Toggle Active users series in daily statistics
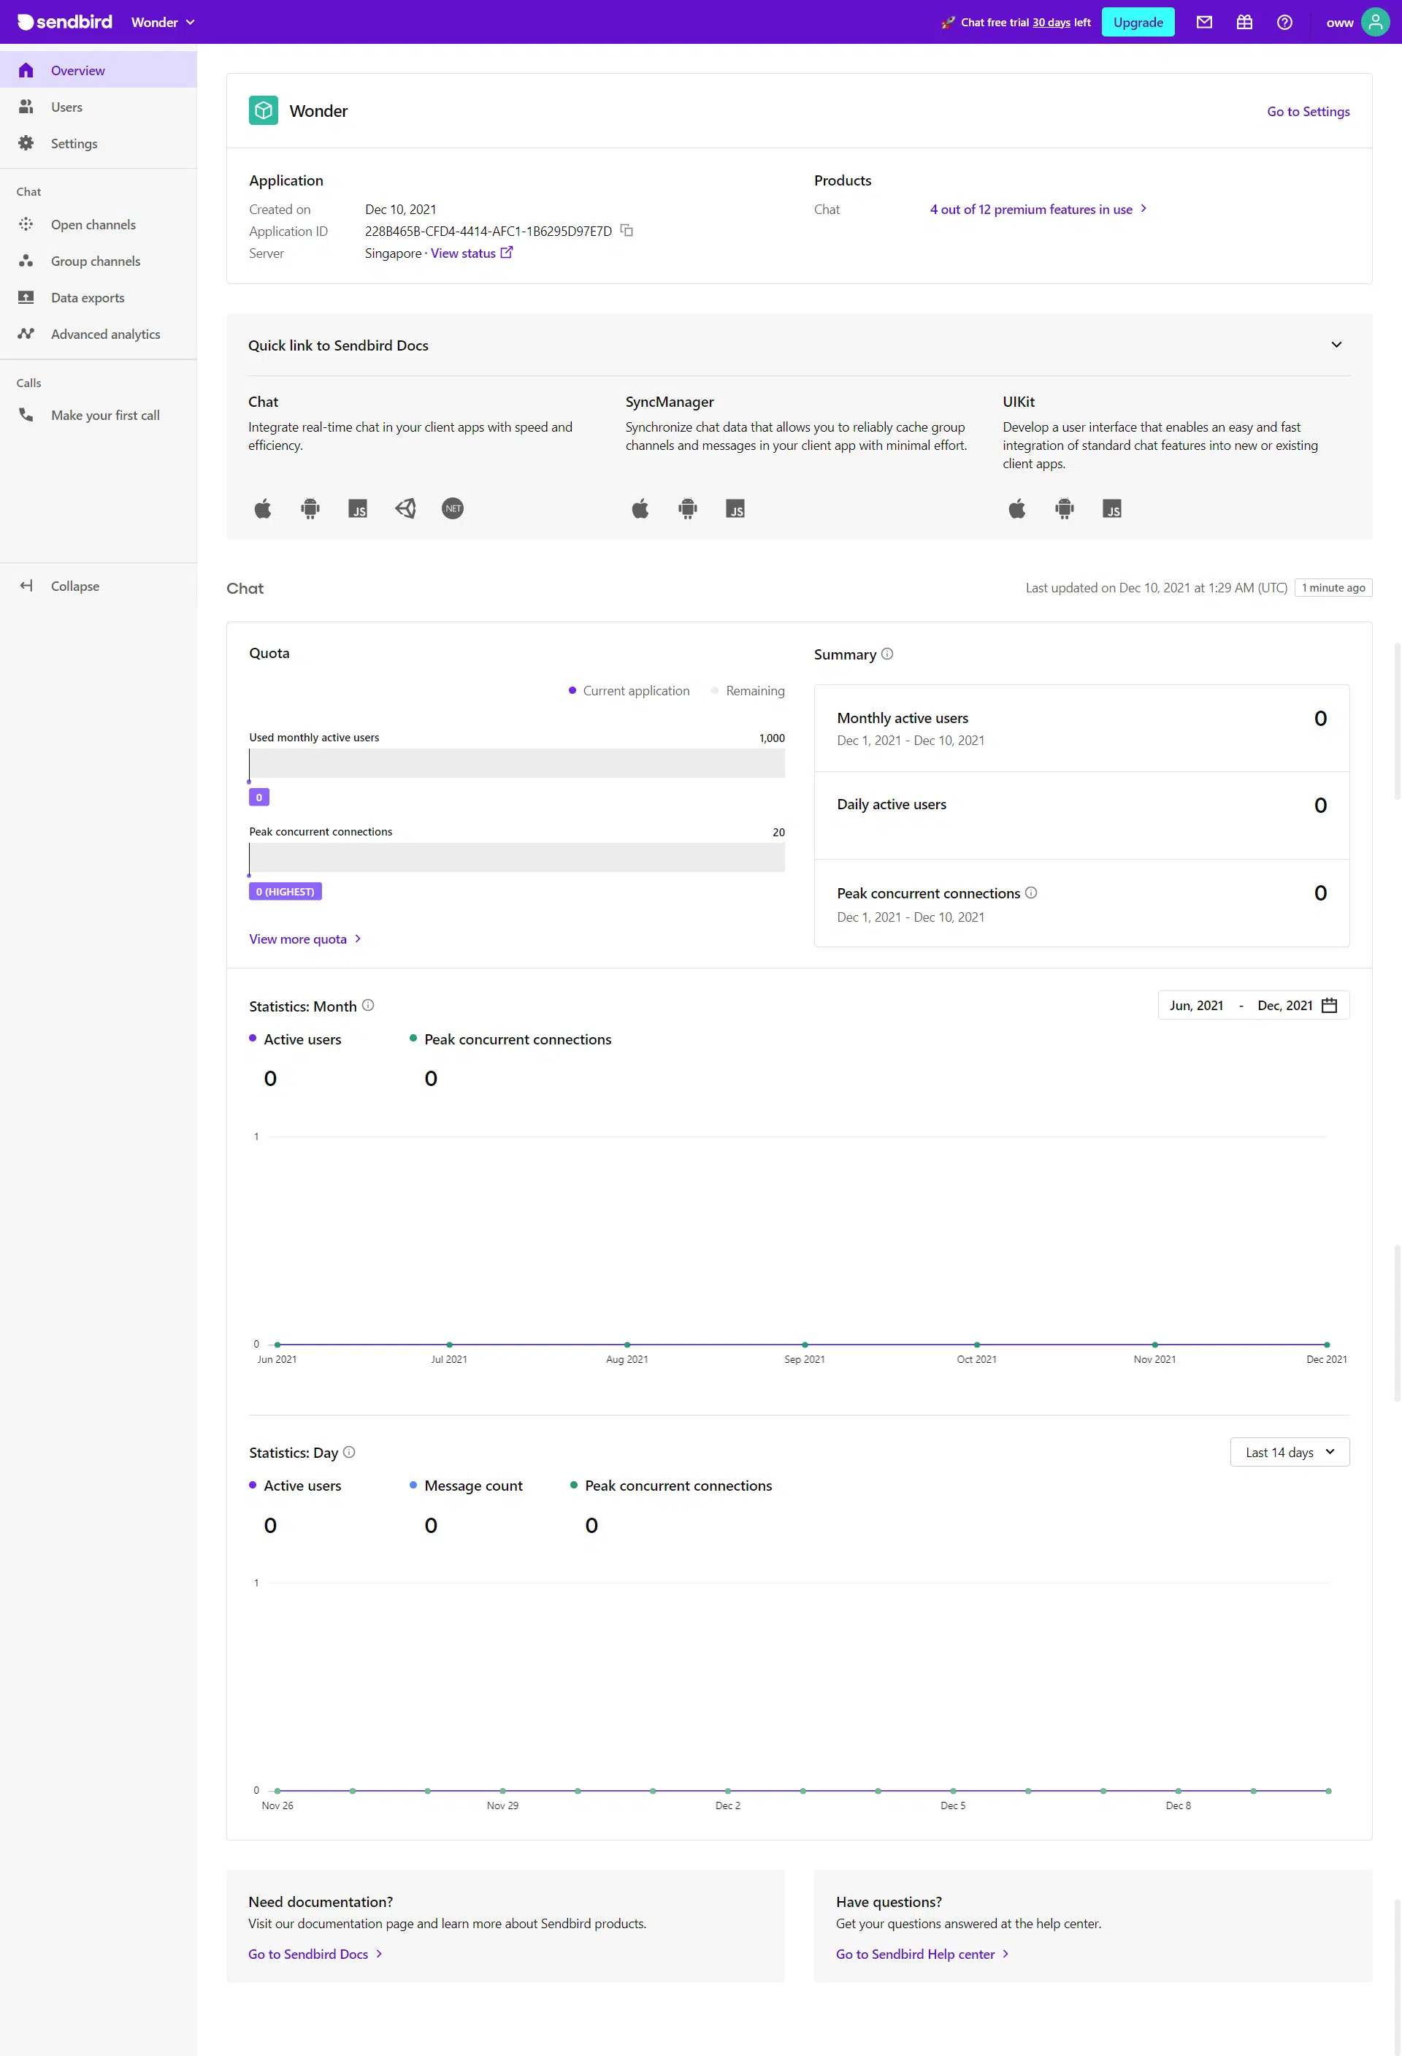 pyautogui.click(x=296, y=1486)
